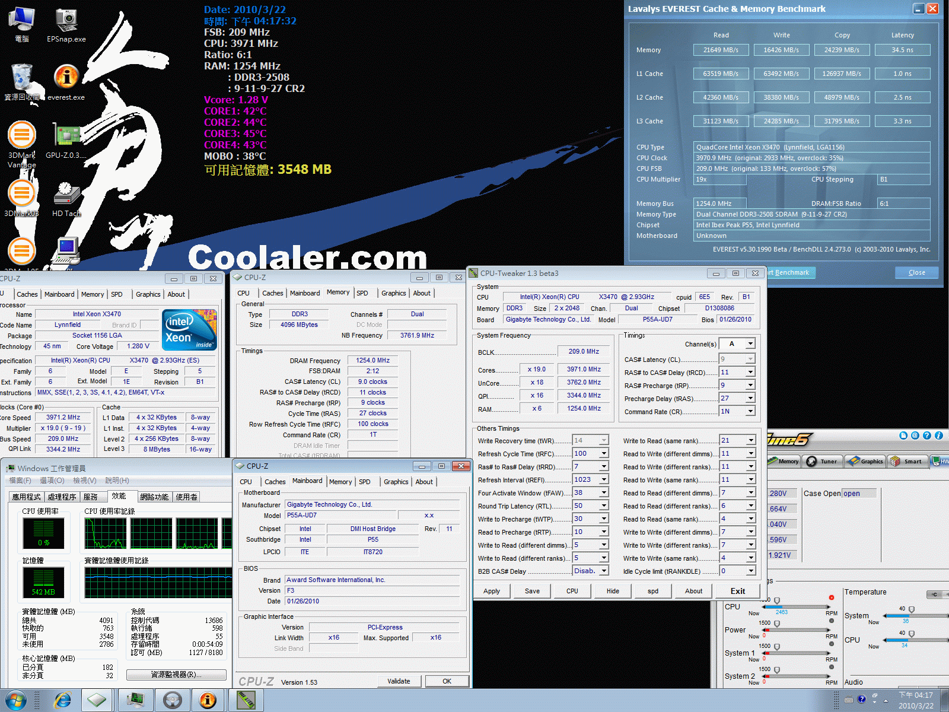The image size is (949, 712).
Task: Switch to Graphics tab in CPU-Z mainboard window
Action: (396, 482)
